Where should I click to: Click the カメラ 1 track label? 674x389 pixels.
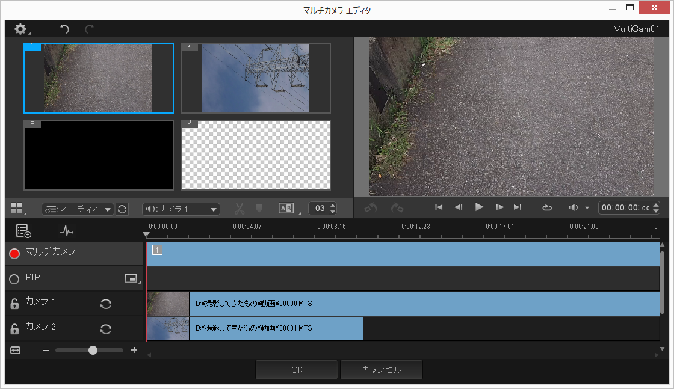[x=40, y=301]
